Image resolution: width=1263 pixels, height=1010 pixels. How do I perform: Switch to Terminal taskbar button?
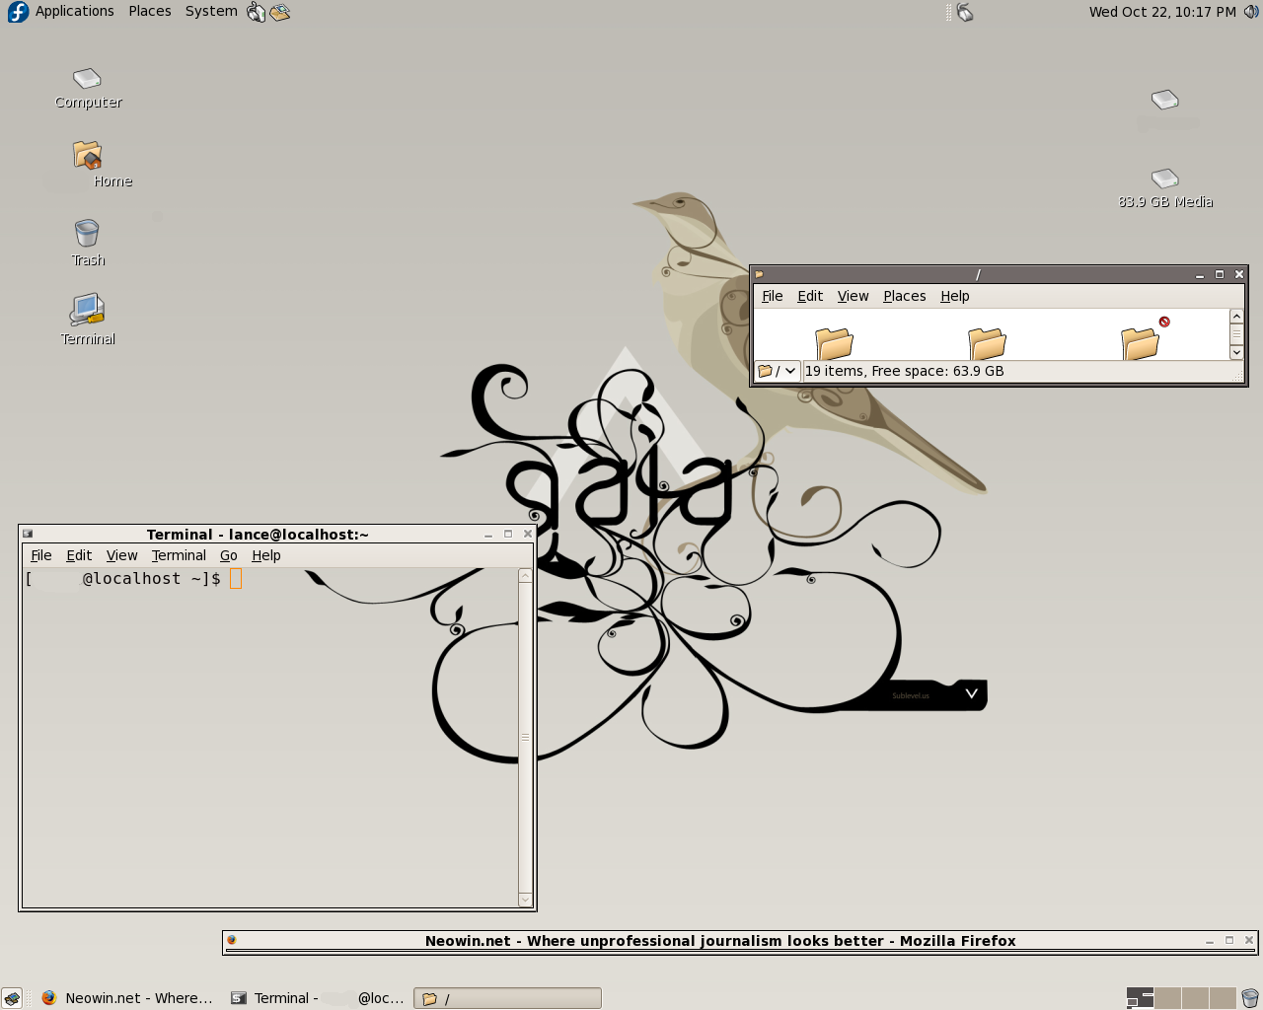[318, 998]
